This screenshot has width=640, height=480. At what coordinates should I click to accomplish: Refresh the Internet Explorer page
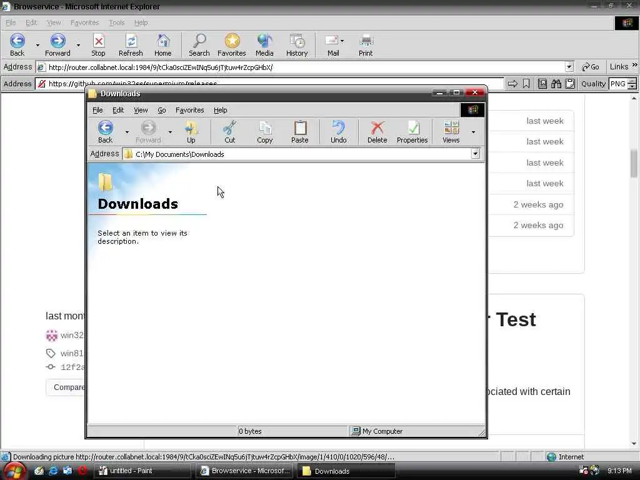131,45
